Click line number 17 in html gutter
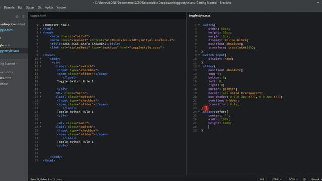 click(x=36, y=85)
